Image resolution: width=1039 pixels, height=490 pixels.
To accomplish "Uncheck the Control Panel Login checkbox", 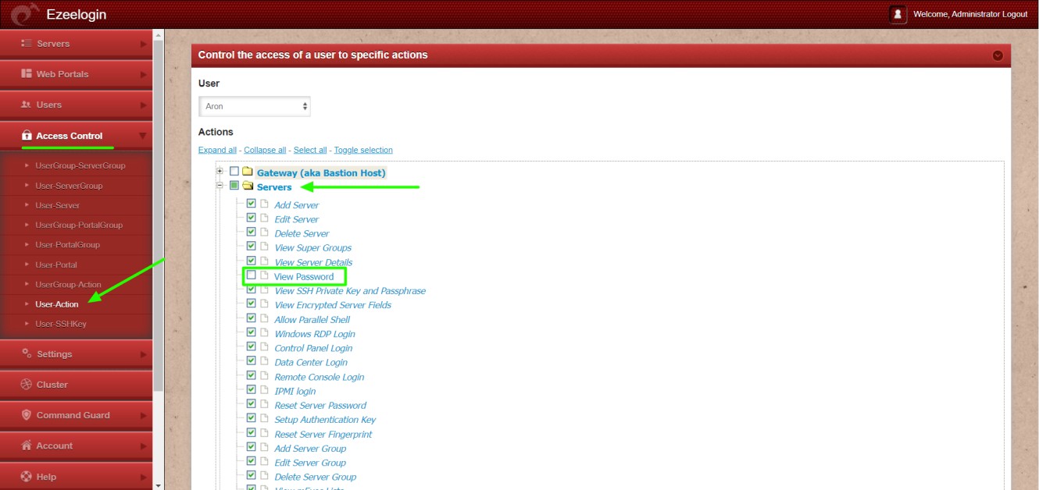I will click(x=252, y=346).
